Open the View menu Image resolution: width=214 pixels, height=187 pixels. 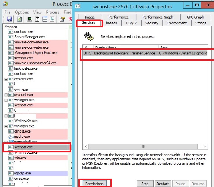(x=37, y=12)
